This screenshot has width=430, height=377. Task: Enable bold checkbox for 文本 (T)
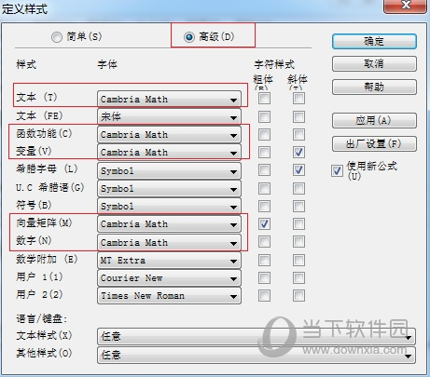click(264, 99)
